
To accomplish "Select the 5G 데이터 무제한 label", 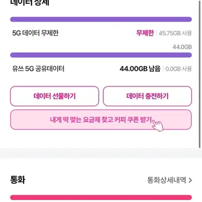I will (x=35, y=33).
